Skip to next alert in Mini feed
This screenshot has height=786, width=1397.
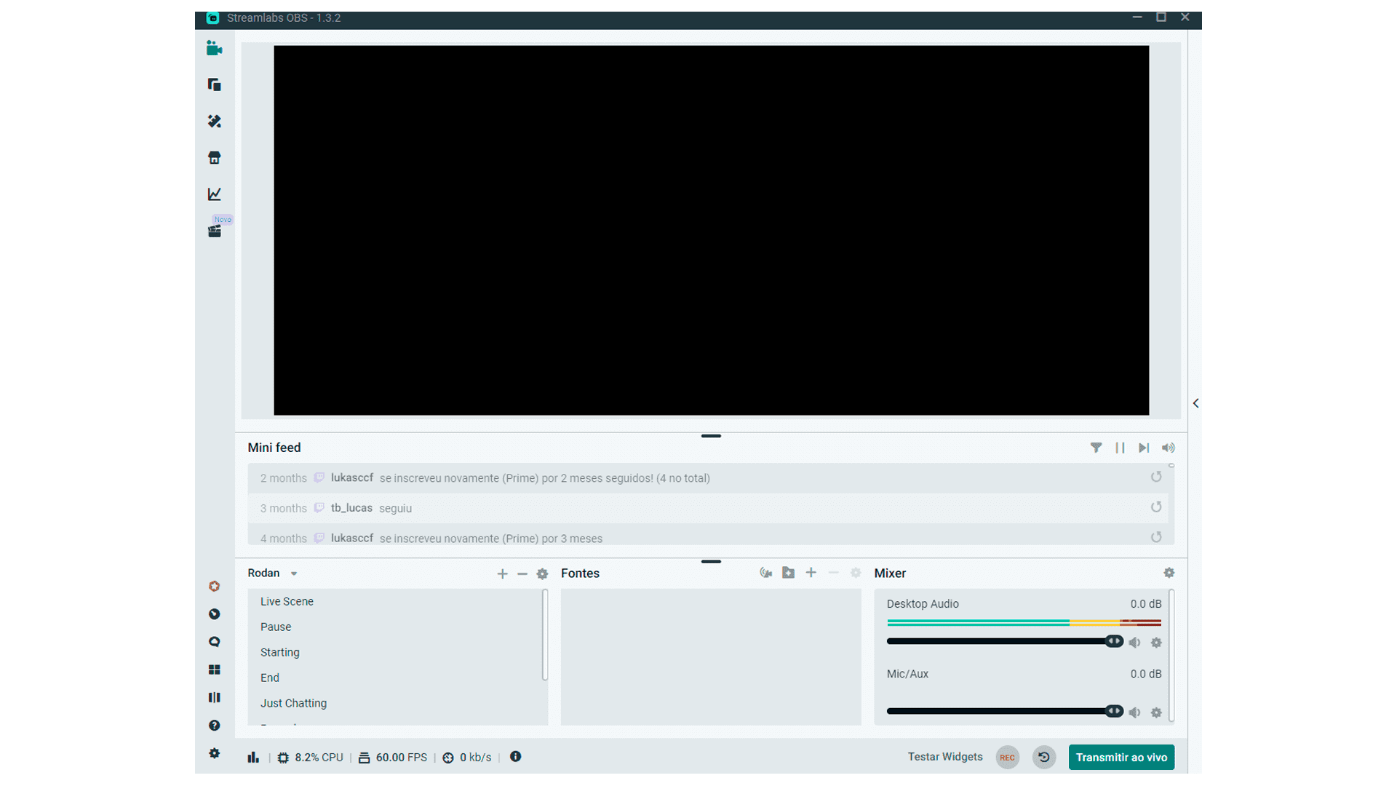pyautogui.click(x=1144, y=448)
